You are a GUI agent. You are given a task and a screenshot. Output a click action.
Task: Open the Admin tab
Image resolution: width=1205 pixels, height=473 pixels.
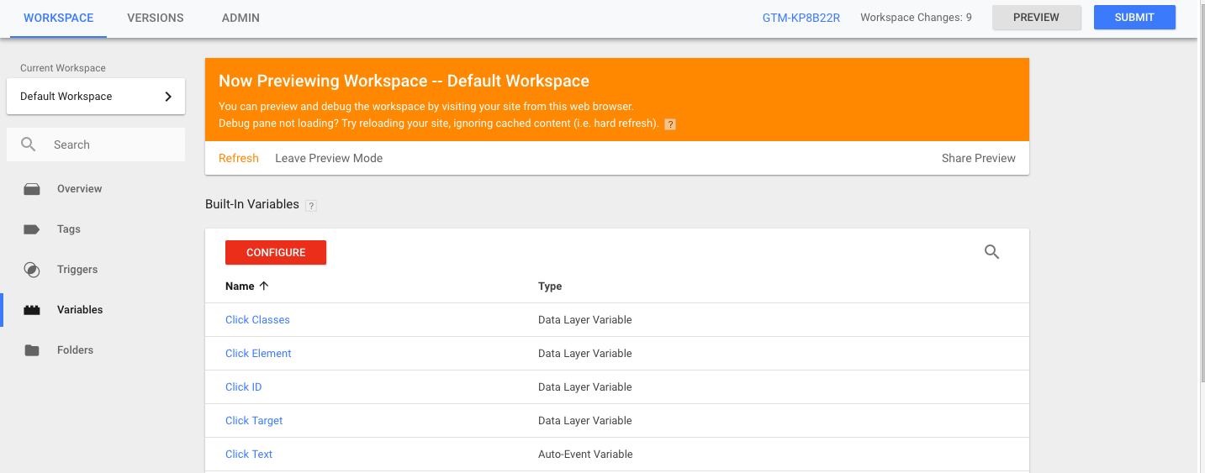pyautogui.click(x=240, y=18)
